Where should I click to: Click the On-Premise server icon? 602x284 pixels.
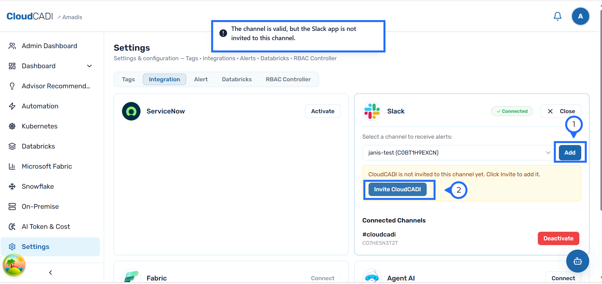[12, 207]
